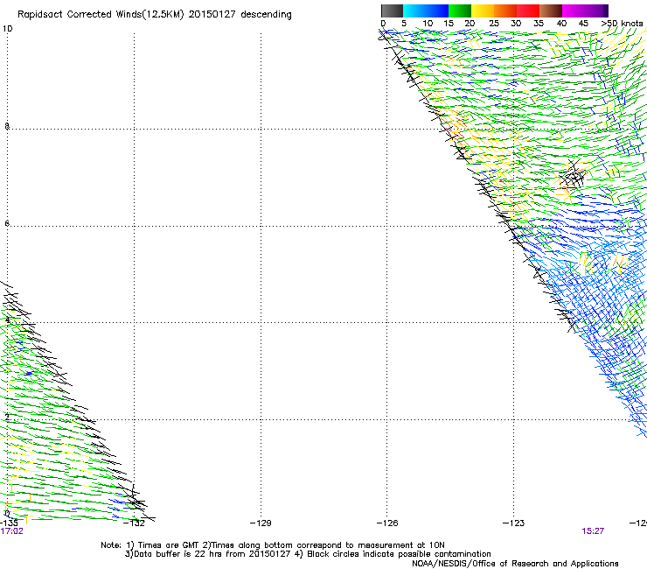This screenshot has width=647, height=569.
Task: Click the gray 0-5 knots color swatch
Action: coord(392,11)
